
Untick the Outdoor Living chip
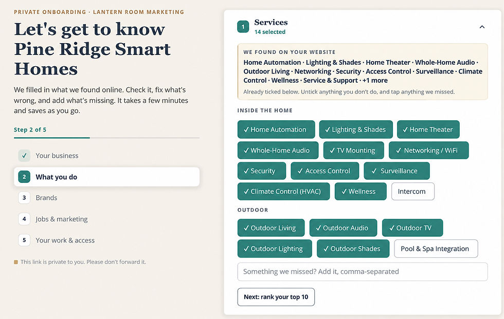click(271, 228)
